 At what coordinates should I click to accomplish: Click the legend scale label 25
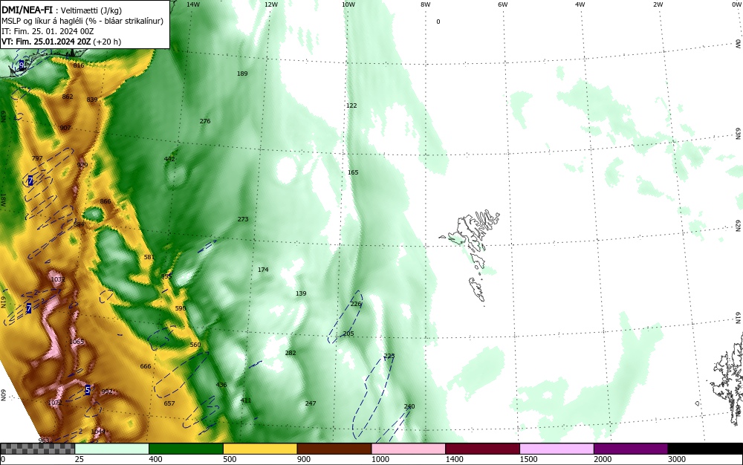click(x=80, y=459)
